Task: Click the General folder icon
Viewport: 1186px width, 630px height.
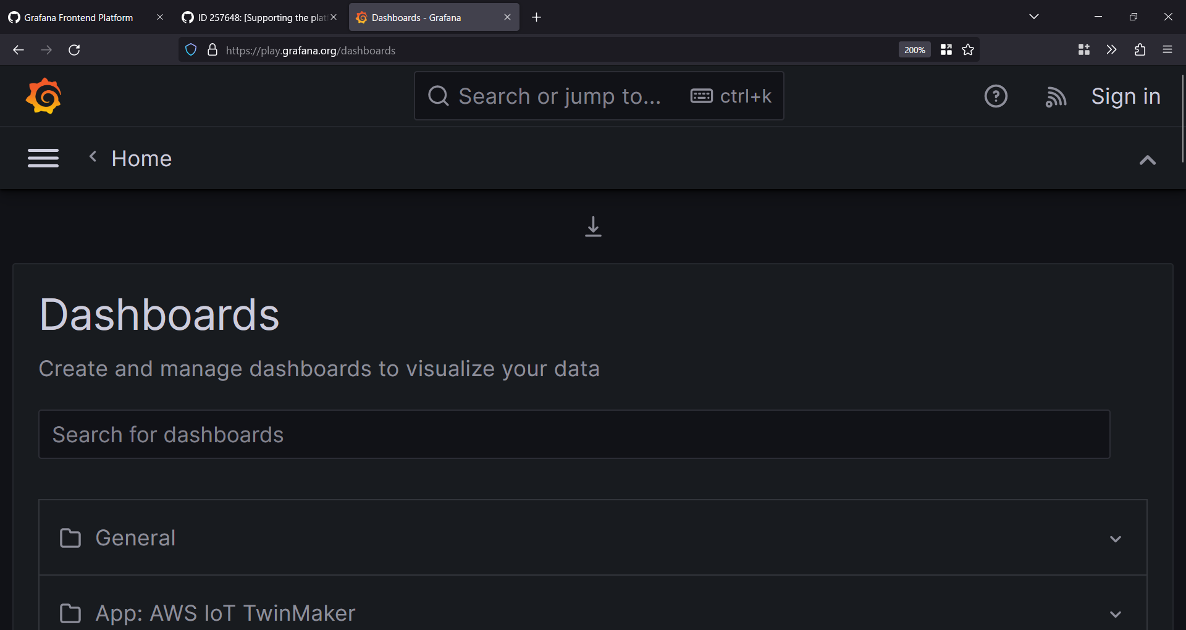Action: [70, 537]
